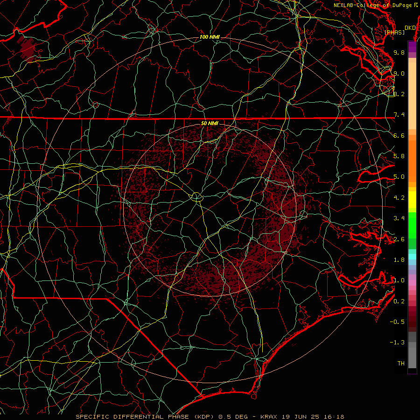Pick the yellow band of color bar
This screenshot has height=420, width=420.
point(412,200)
